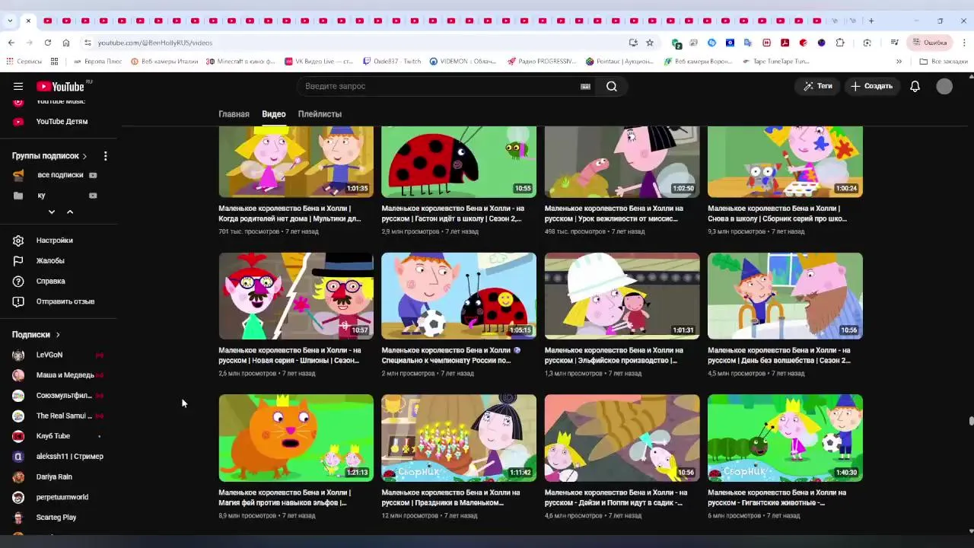974x548 pixels.
Task: Open the Oxde837 - Twitch bookmark
Action: tap(393, 61)
